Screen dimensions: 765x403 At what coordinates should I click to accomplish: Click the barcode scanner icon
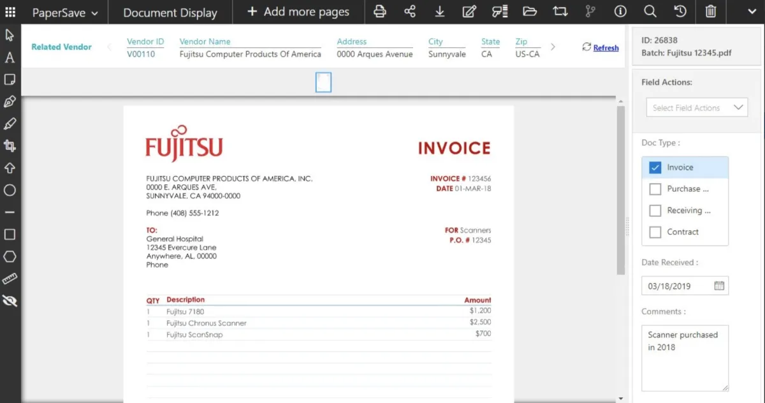pyautogui.click(x=500, y=11)
